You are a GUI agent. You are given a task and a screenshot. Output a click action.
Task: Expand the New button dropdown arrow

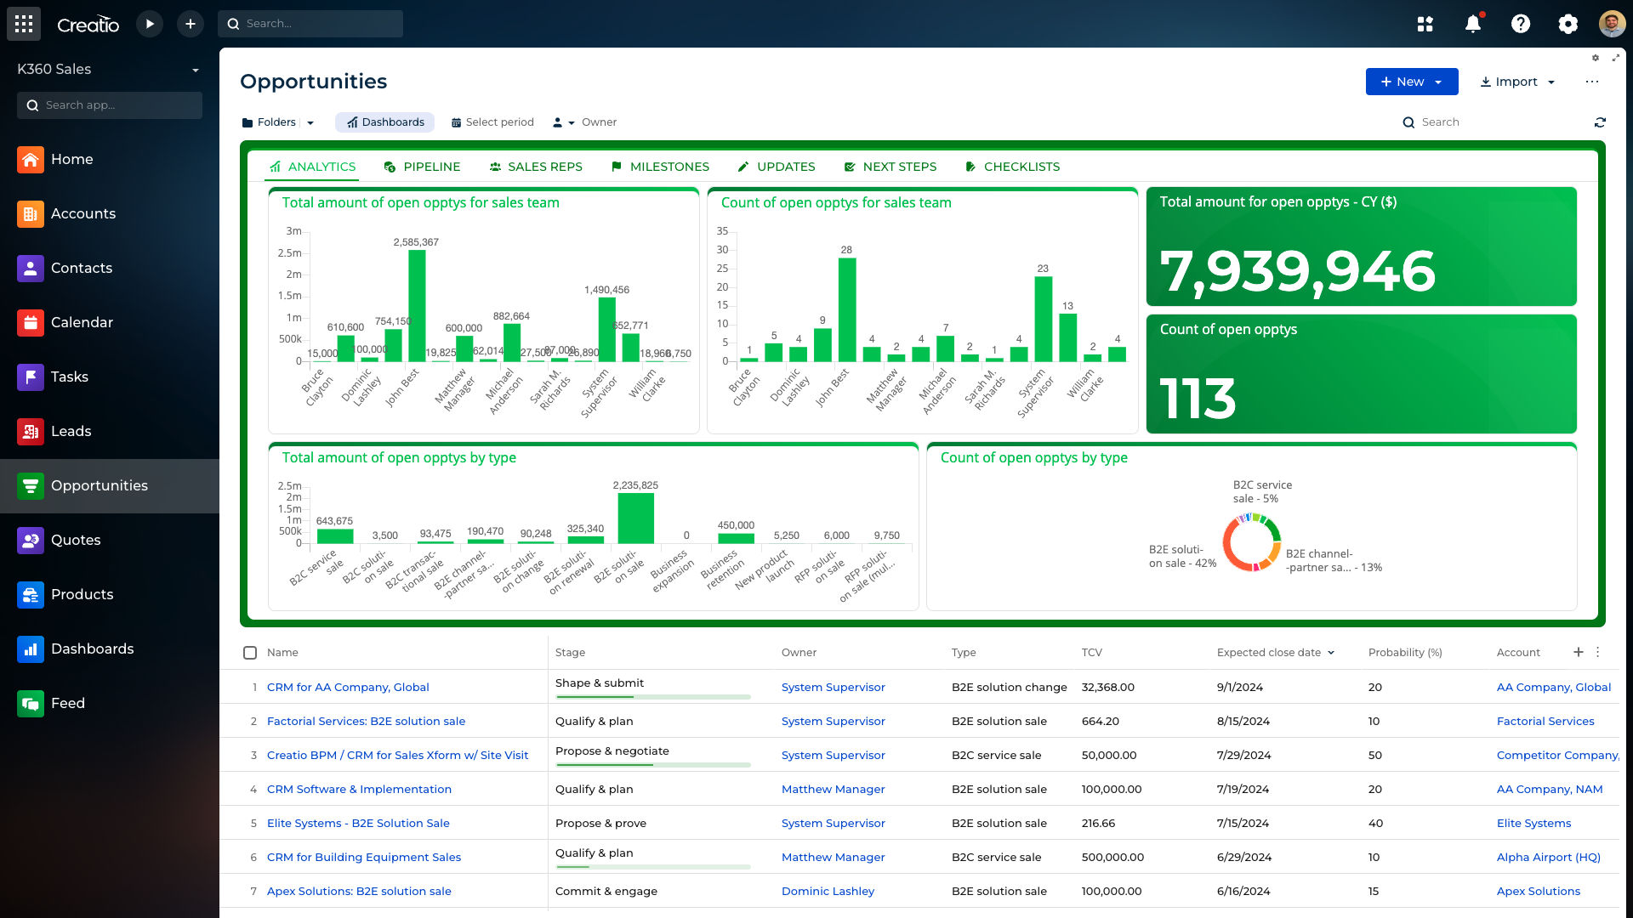coord(1438,82)
